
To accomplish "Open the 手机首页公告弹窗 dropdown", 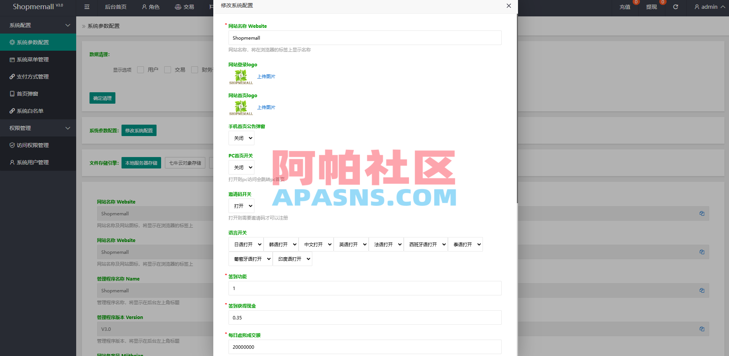I will coord(241,138).
